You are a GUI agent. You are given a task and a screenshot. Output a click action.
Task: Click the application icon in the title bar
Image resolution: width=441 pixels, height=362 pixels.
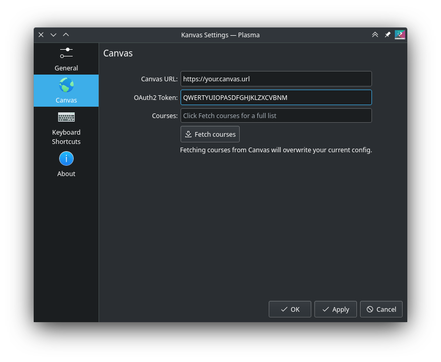[x=399, y=35]
